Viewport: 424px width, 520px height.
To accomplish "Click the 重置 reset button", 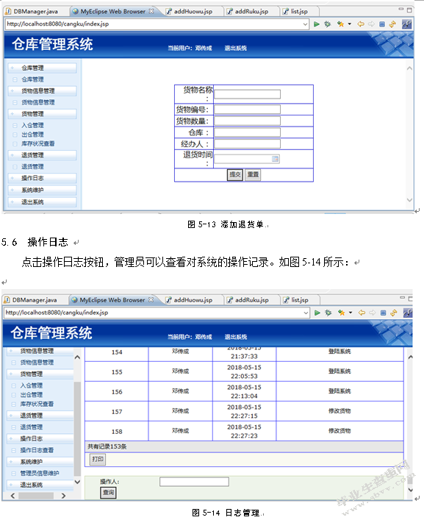I will 253,175.
